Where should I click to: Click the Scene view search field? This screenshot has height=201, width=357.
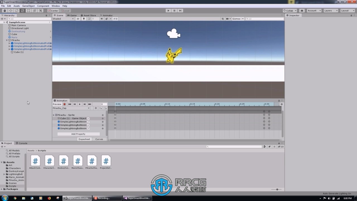[x=264, y=19]
